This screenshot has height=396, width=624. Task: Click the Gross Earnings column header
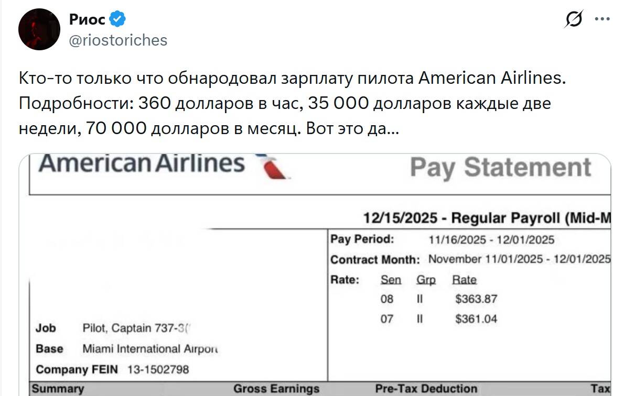click(x=276, y=389)
